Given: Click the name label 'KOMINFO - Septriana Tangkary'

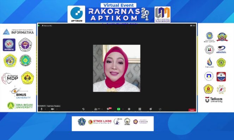Looking at the screenshot, I should (49, 106).
